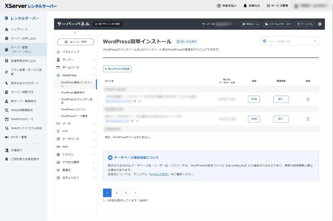Collapse the WordPress menu section

(x=75, y=75)
